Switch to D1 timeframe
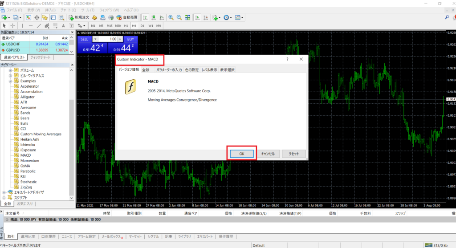 (x=142, y=26)
